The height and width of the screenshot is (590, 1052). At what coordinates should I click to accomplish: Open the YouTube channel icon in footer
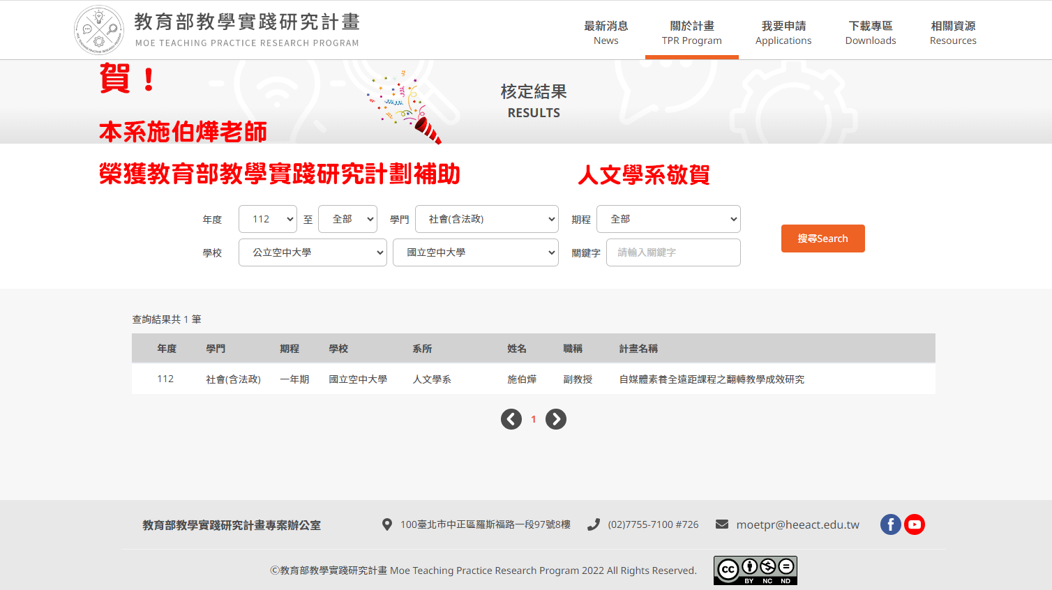click(x=915, y=524)
